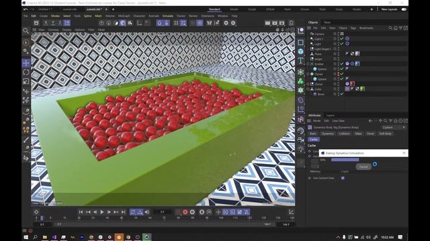The height and width of the screenshot is (241, 430).
Task: Click the Attributes lock icon
Action: (396, 120)
